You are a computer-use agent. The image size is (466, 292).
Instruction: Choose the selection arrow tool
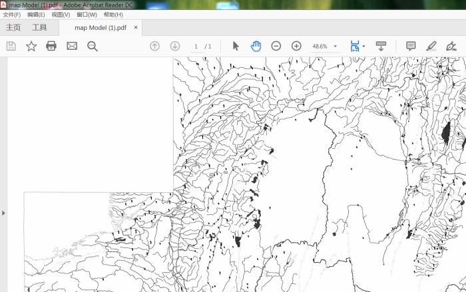click(236, 46)
